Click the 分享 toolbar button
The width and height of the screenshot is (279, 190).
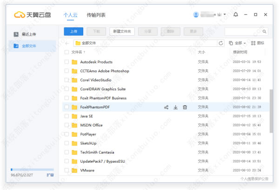pos(148,32)
